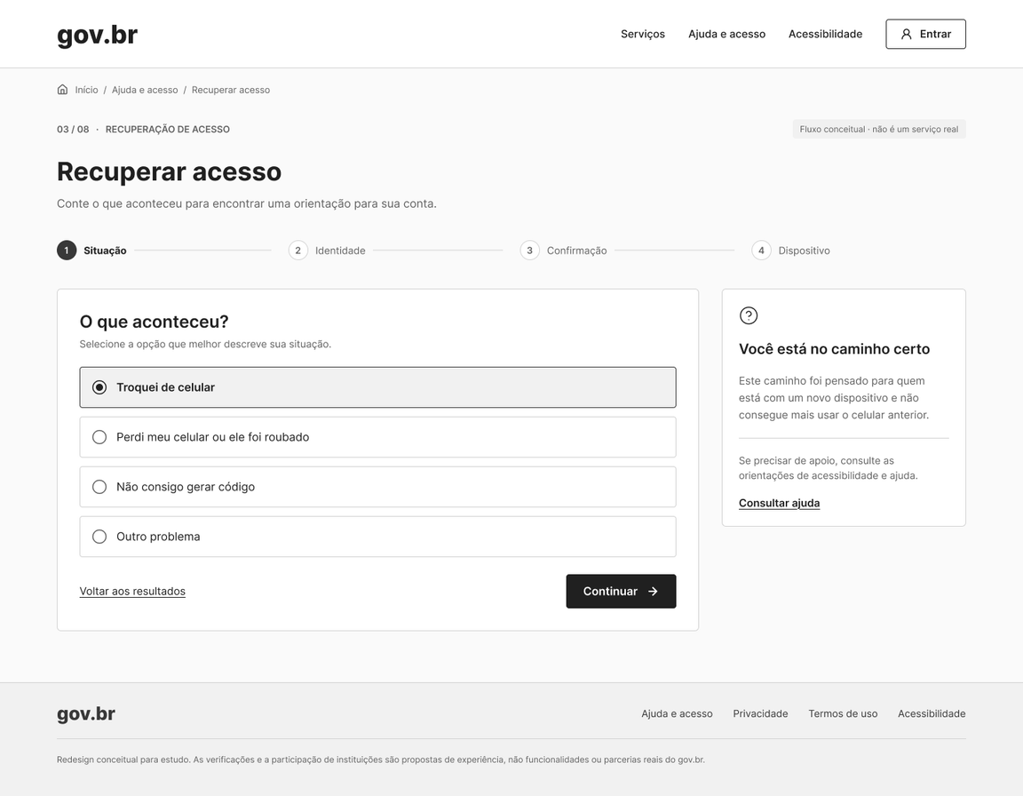Open the footer Acessibilidade link
Viewport: 1023px width, 796px height.
pos(932,713)
